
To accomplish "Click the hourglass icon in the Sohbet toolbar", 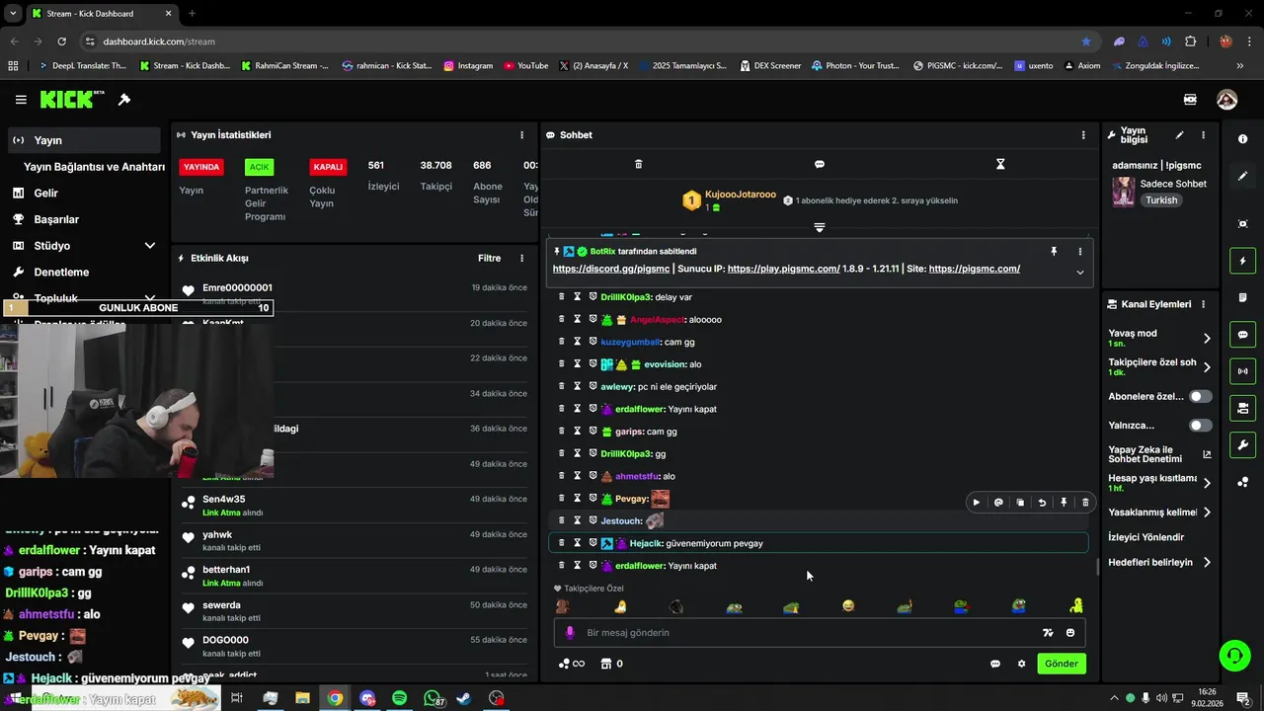I will [x=1000, y=164].
